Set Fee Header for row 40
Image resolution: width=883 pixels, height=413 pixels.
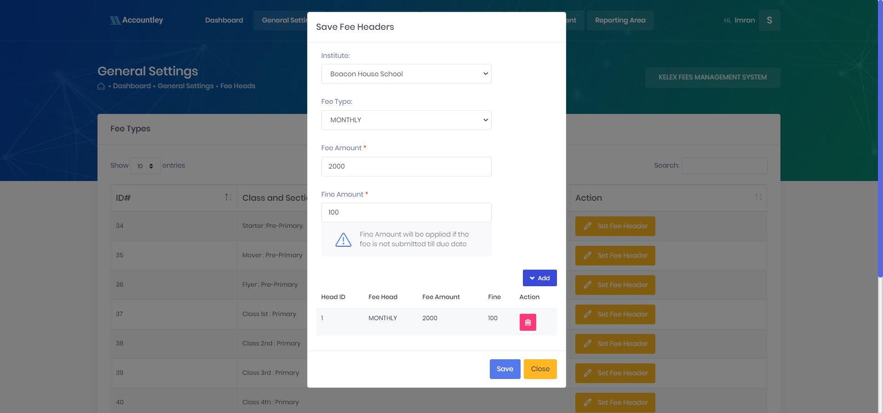point(615,402)
